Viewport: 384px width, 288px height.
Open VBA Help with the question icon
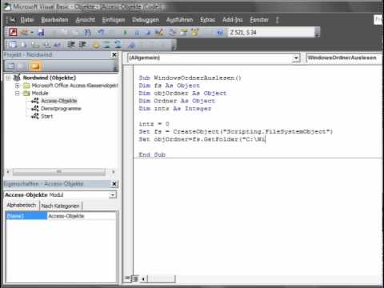tap(220, 33)
